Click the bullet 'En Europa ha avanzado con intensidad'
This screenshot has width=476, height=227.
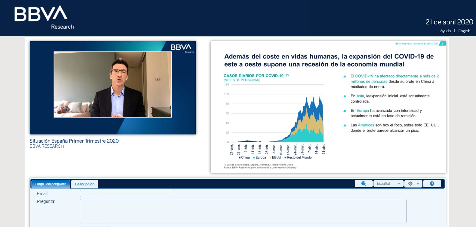pos(386,113)
